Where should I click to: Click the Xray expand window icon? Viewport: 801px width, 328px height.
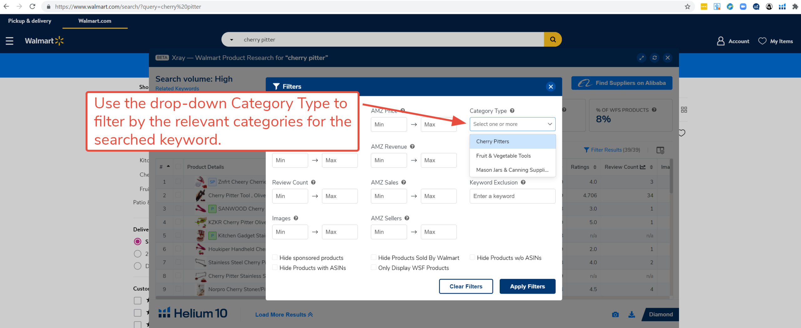pyautogui.click(x=641, y=58)
